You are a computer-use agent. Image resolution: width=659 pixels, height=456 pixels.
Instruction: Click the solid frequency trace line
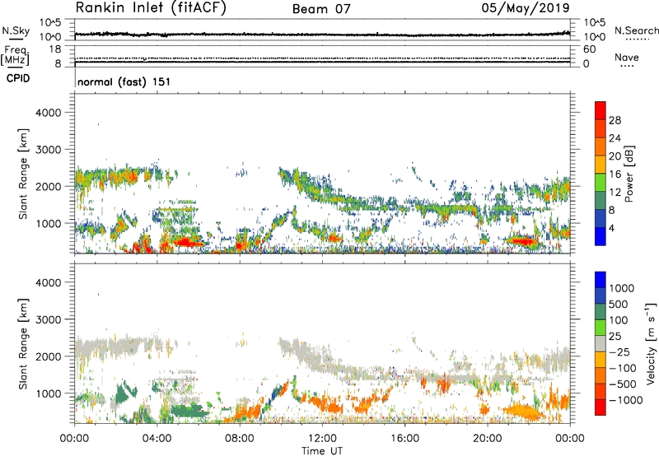[322, 62]
